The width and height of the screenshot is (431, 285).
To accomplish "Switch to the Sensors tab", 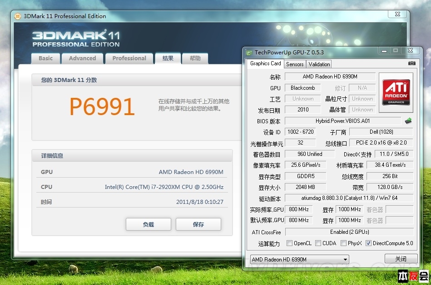I will click(x=295, y=64).
